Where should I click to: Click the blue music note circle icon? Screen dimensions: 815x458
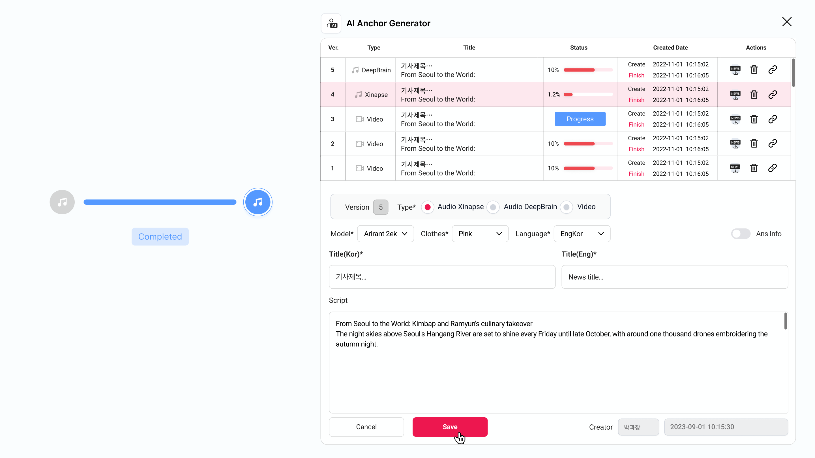pyautogui.click(x=258, y=202)
